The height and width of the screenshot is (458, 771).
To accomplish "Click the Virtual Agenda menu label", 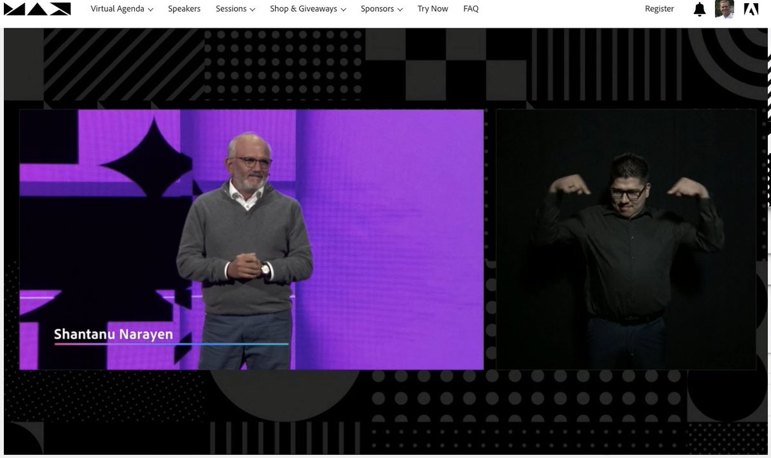I will tap(117, 9).
